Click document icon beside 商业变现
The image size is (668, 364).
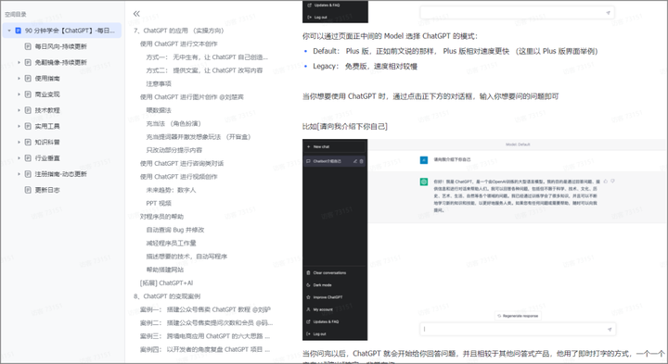[28, 94]
